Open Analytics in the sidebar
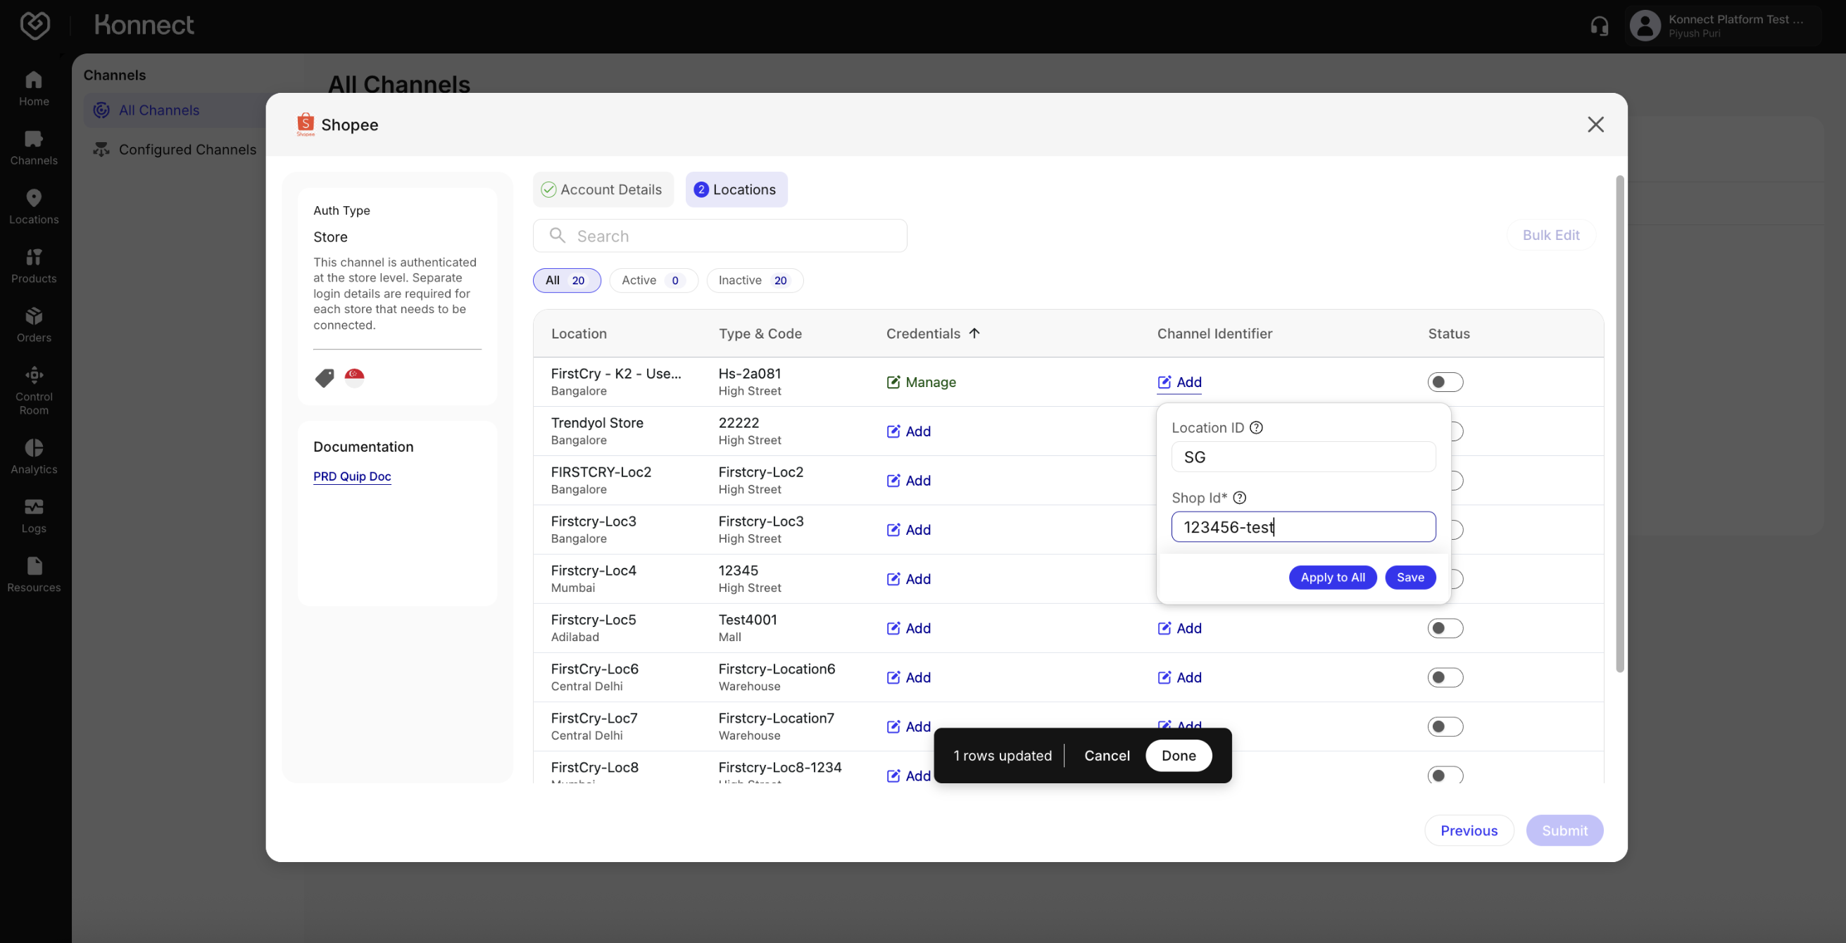 click(x=34, y=457)
